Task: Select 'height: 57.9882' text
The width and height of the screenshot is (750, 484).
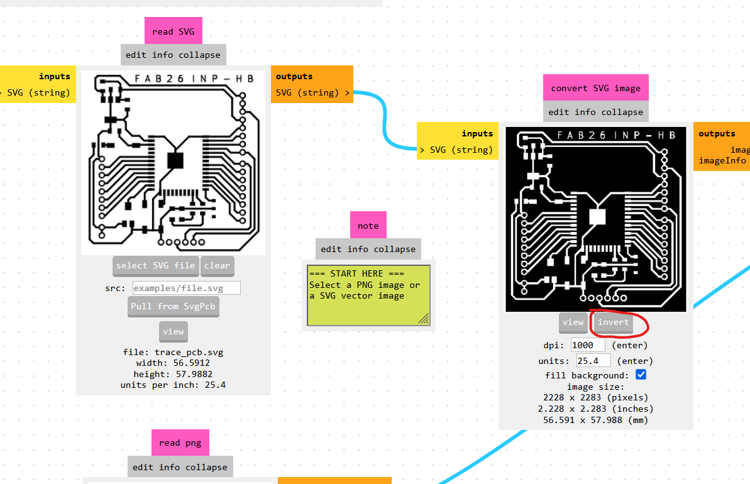Action: click(173, 374)
